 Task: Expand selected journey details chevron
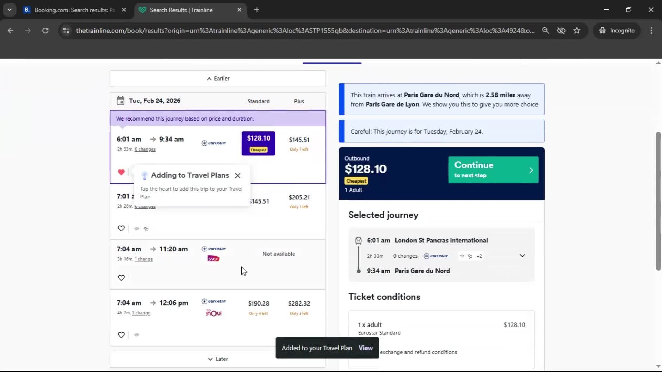522,256
